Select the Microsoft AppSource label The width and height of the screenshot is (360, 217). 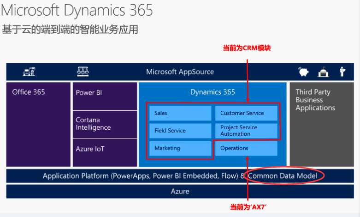pyautogui.click(x=180, y=72)
